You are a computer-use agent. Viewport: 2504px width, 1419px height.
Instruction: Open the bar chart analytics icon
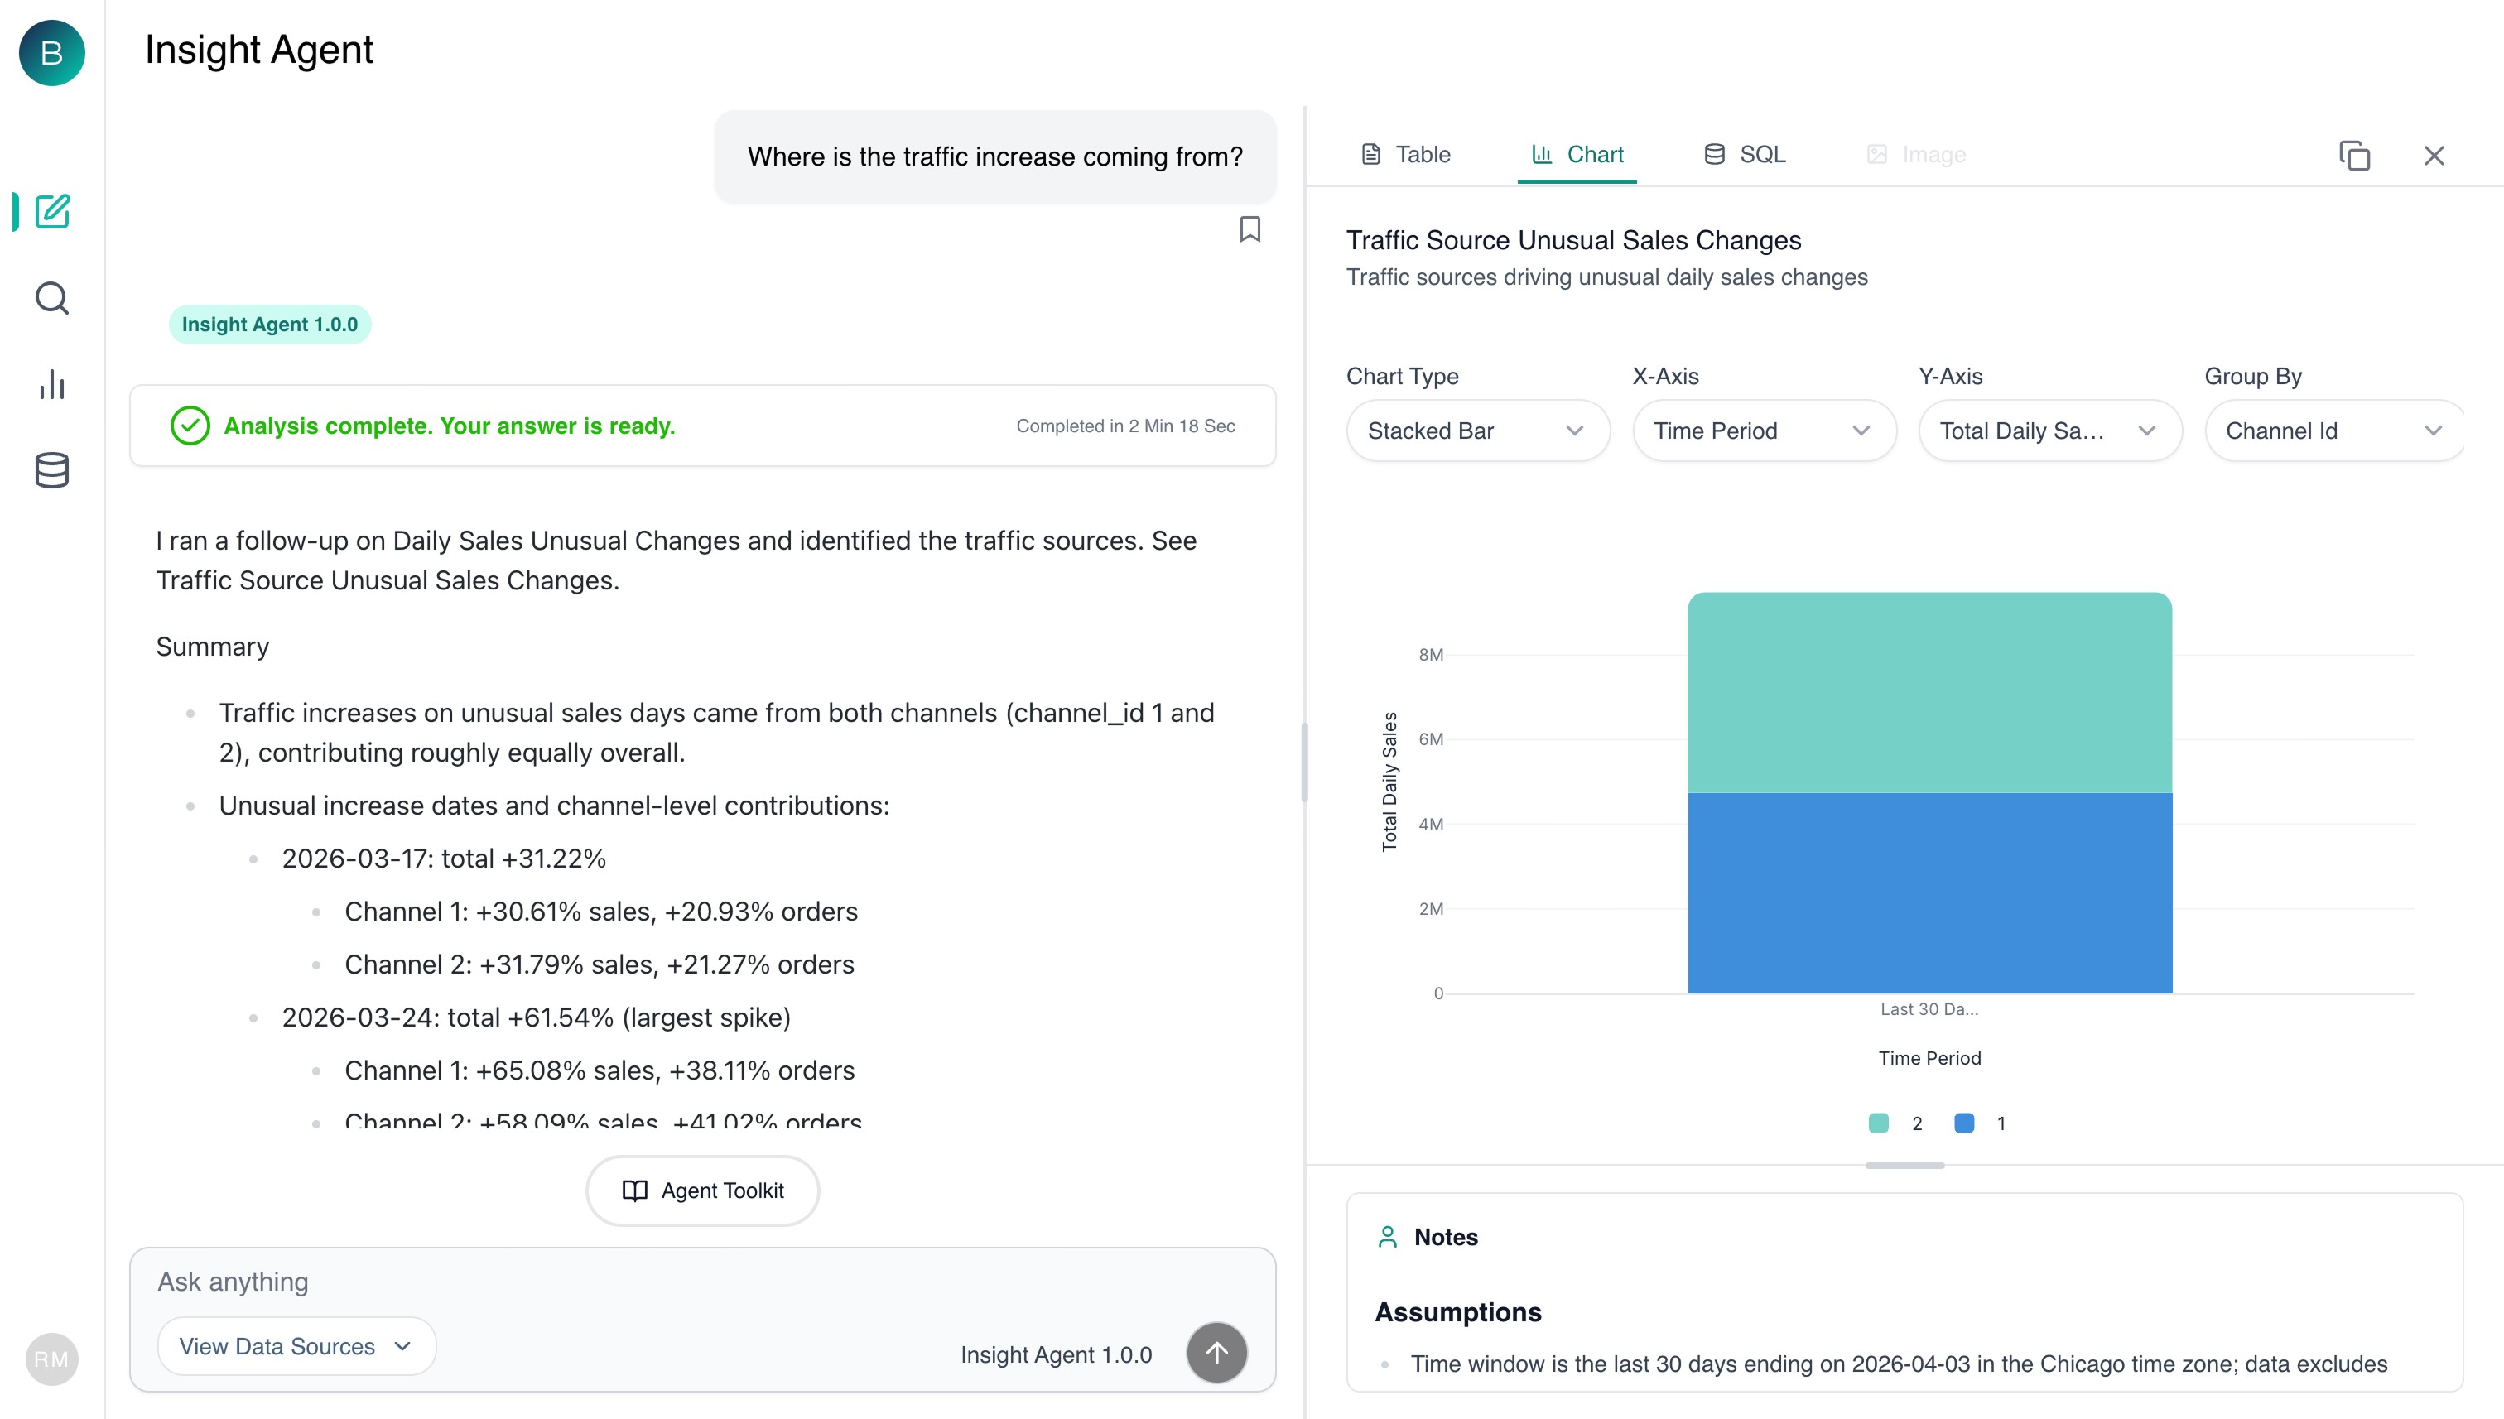click(x=51, y=385)
